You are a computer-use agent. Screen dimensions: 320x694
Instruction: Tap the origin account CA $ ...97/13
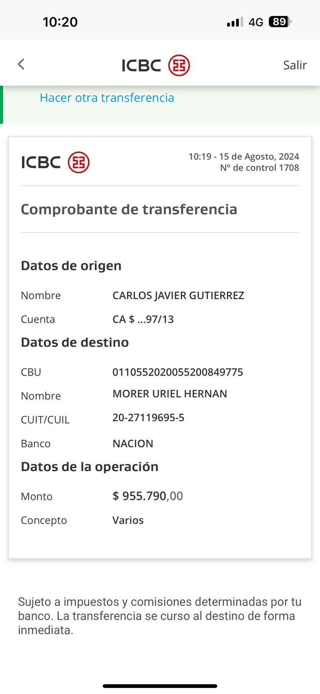click(143, 319)
